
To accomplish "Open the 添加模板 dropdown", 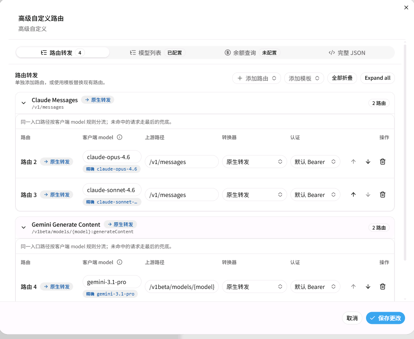I will pos(304,78).
